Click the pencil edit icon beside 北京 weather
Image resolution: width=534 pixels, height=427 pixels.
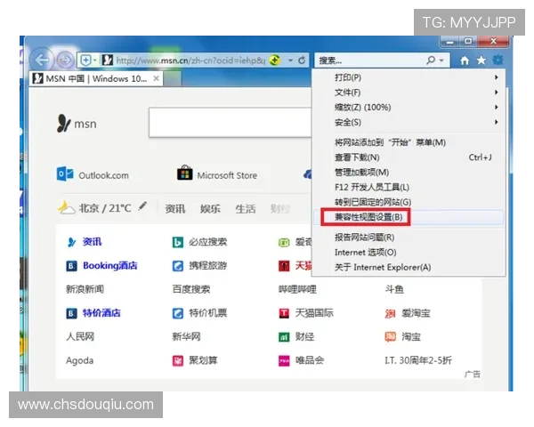(142, 206)
